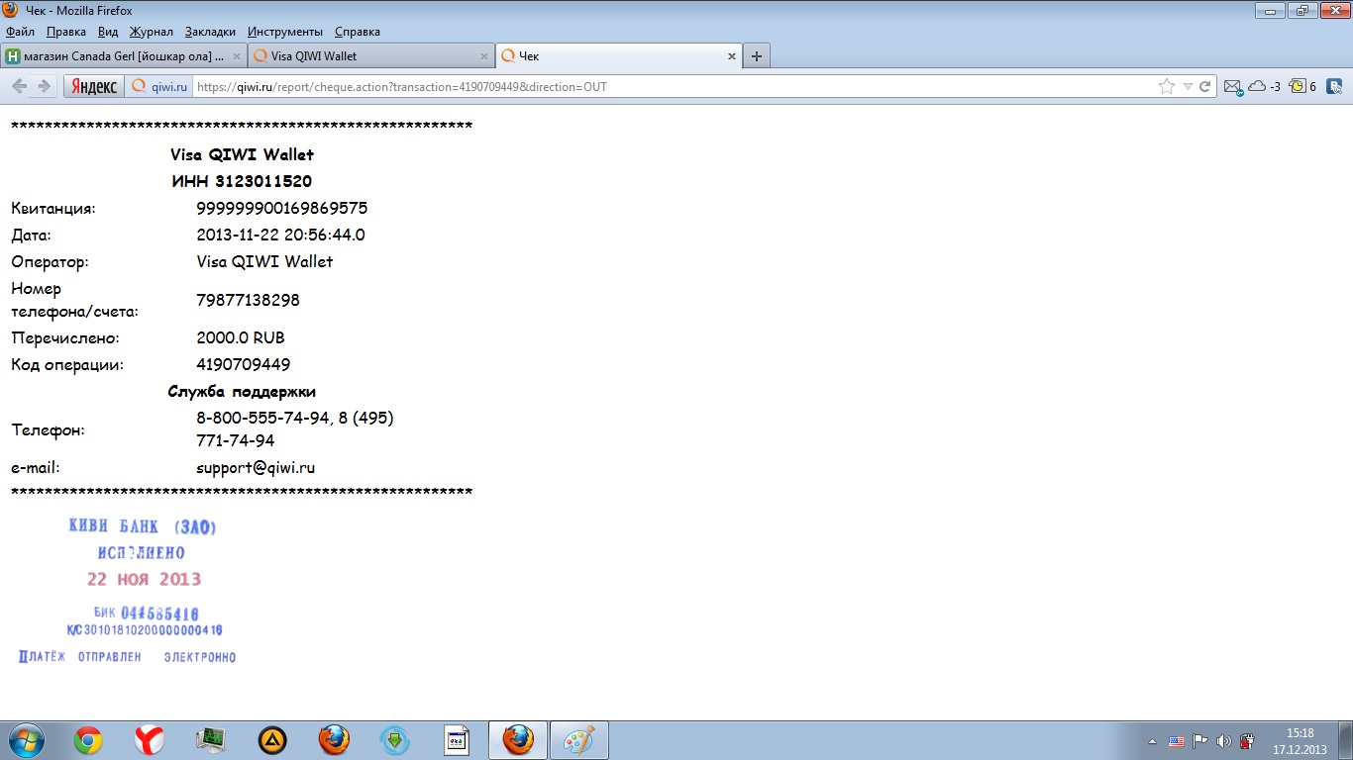Close the Visa QIWI Wallet tab
Image resolution: width=1353 pixels, height=760 pixels.
point(484,56)
